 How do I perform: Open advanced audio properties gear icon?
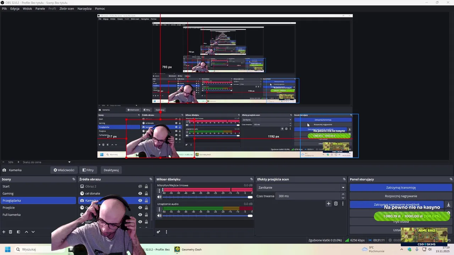click(x=159, y=232)
